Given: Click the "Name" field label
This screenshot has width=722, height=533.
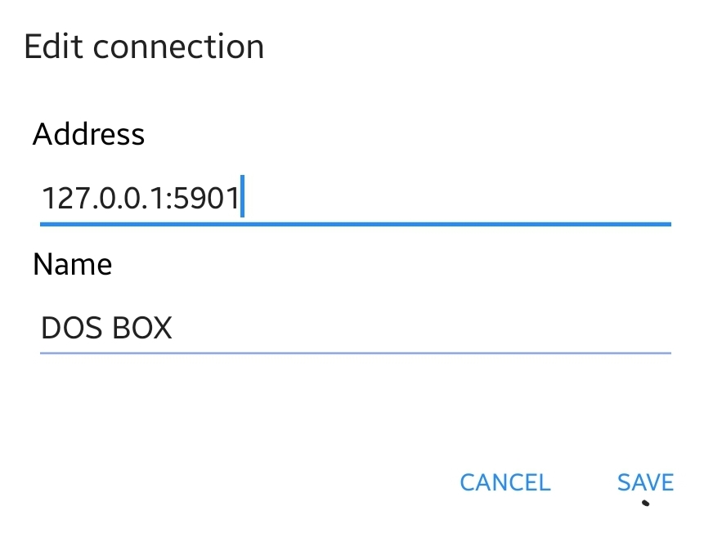Looking at the screenshot, I should pyautogui.click(x=72, y=264).
